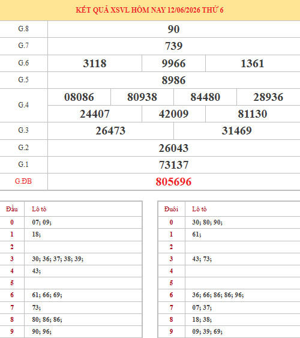Click the G.1 result 73137
The height and width of the screenshot is (338, 300).
[173, 165]
